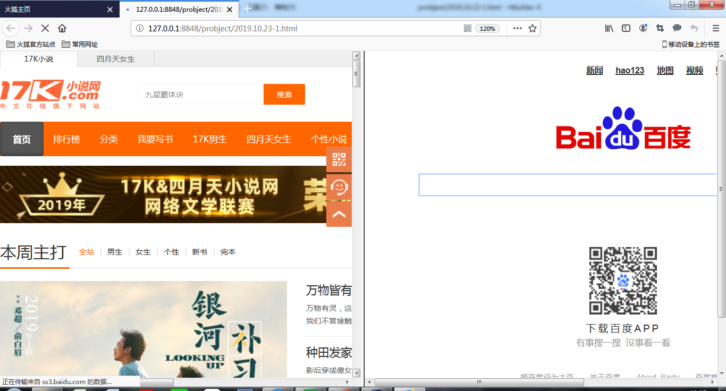Open 四月天女生 in the orange navigation bar
The height and width of the screenshot is (391, 726).
(269, 139)
